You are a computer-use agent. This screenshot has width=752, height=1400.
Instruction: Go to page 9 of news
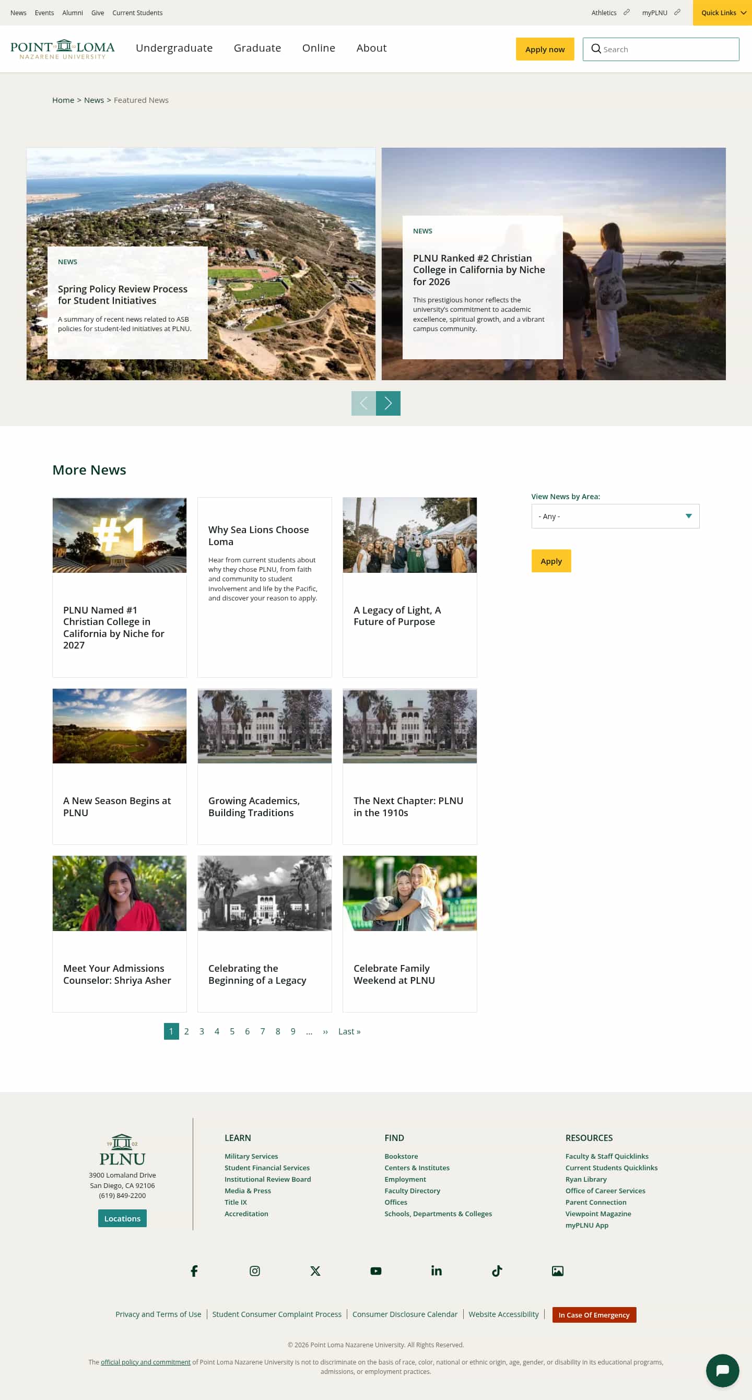tap(293, 1031)
